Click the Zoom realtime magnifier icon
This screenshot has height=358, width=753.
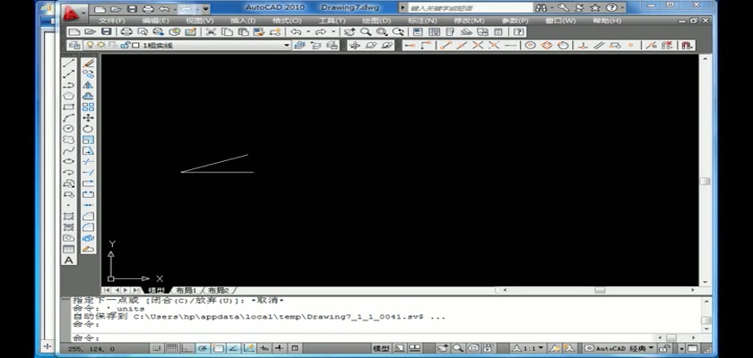pyautogui.click(x=366, y=32)
